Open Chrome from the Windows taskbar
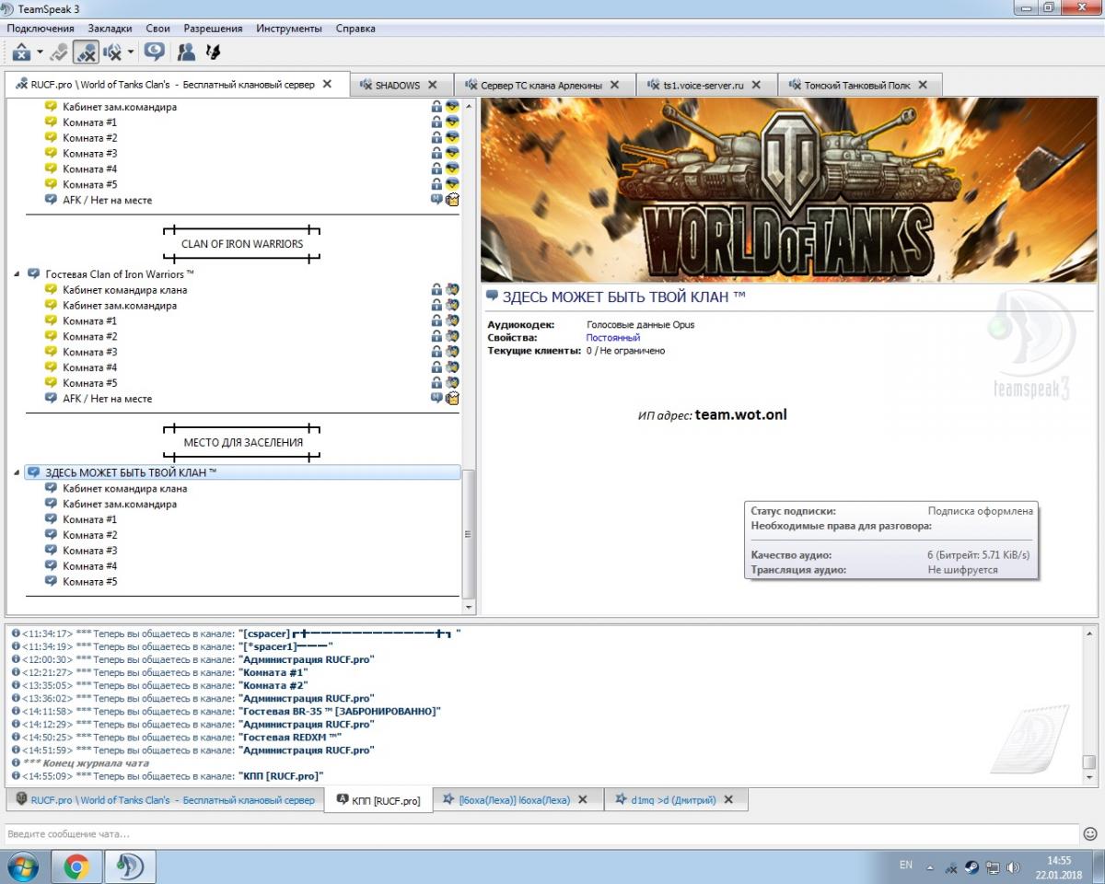This screenshot has width=1105, height=884. click(x=76, y=867)
